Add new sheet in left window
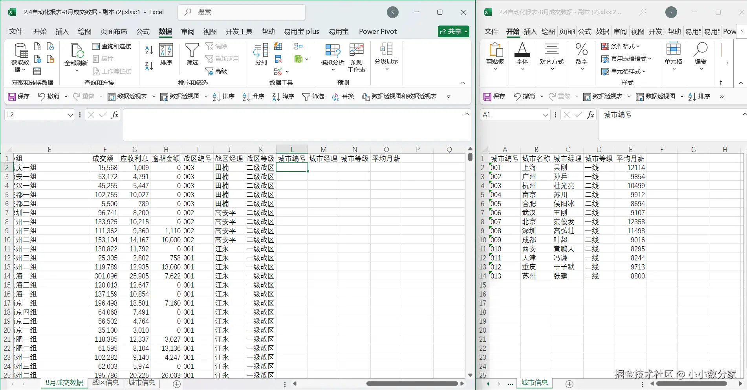The width and height of the screenshot is (747, 390). (177, 384)
